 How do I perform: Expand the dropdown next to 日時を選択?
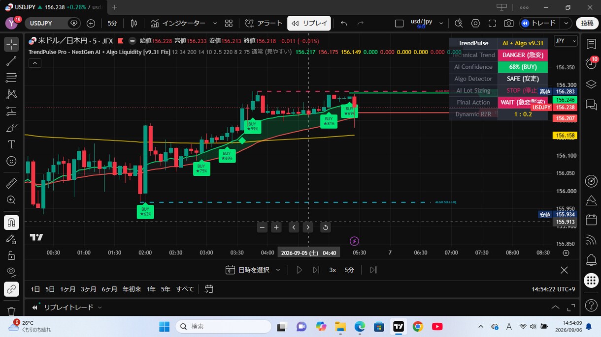pyautogui.click(x=278, y=270)
